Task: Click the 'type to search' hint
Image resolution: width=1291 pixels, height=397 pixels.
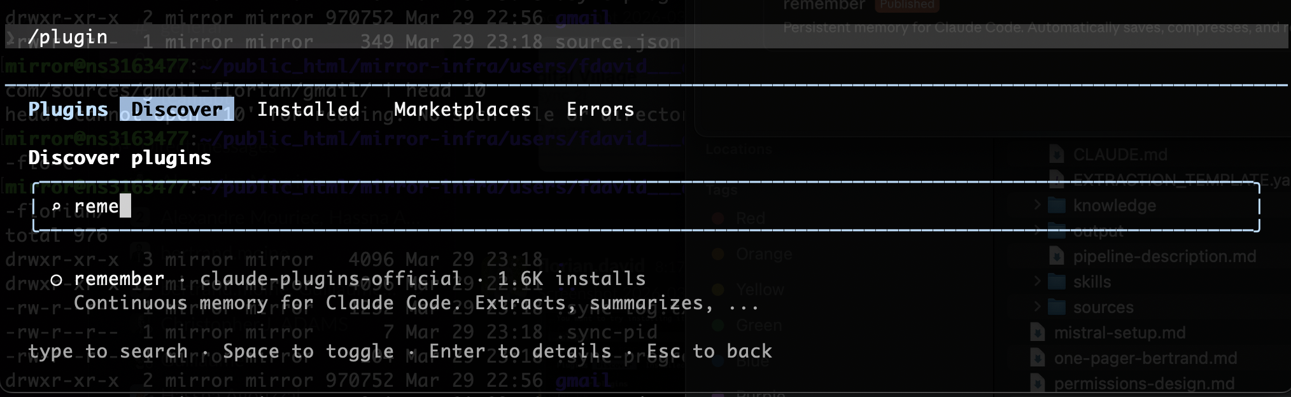Action: coord(108,351)
